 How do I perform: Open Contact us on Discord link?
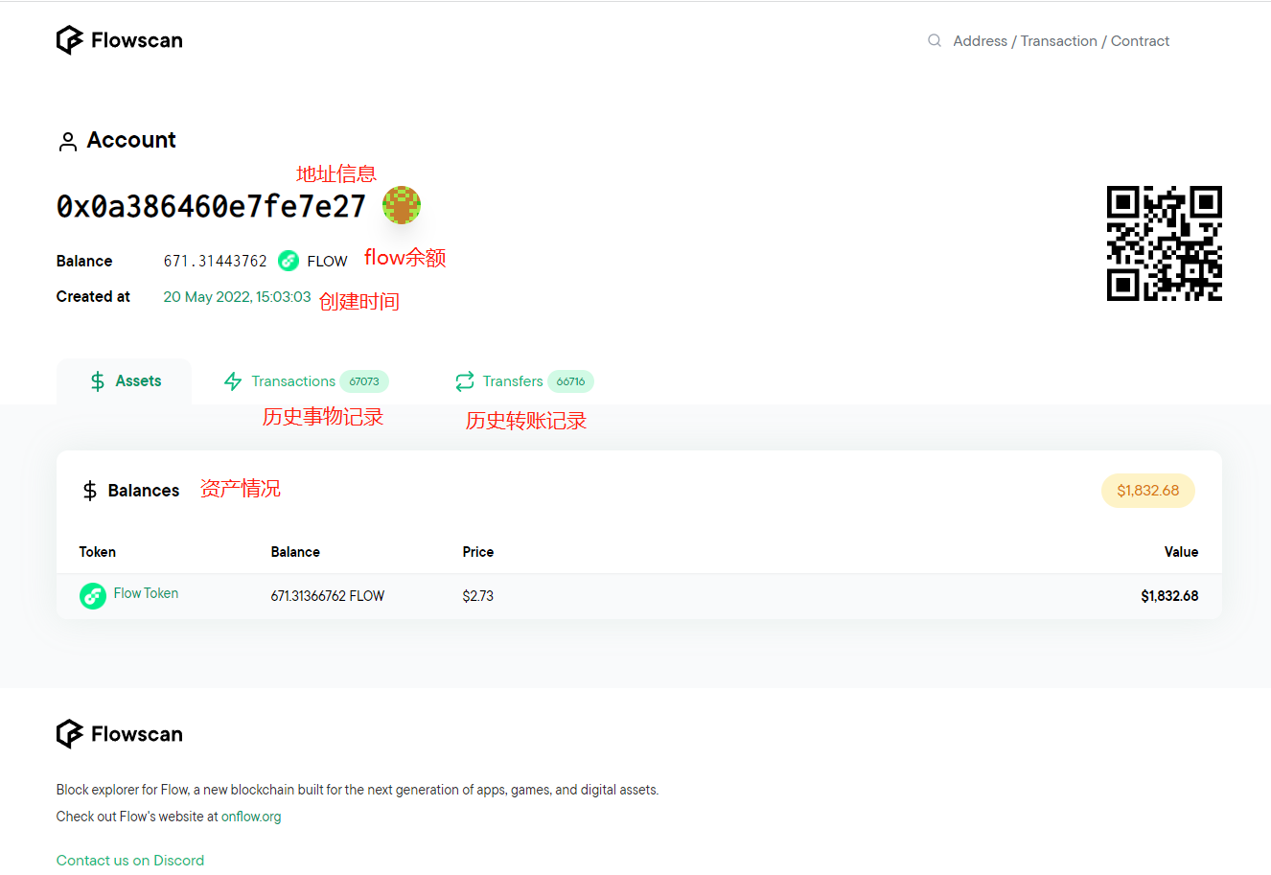tap(130, 861)
